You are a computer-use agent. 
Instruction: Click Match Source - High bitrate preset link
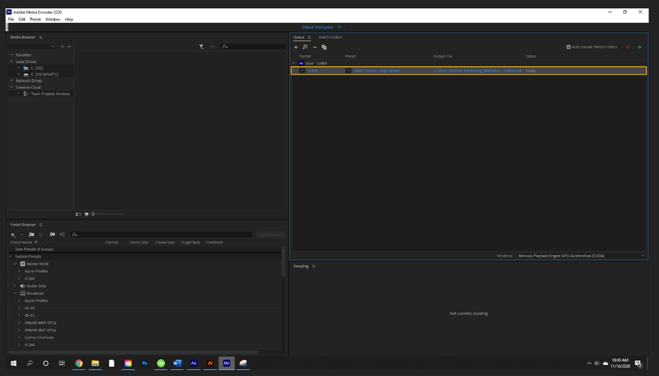click(377, 71)
